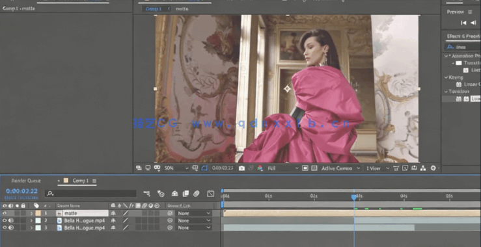The height and width of the screenshot is (247, 481).
Task: Click the playhead at current time indicator
Action: (353, 198)
